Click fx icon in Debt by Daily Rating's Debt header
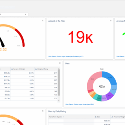Screen dimensions: 125x125 pos(96,117)
